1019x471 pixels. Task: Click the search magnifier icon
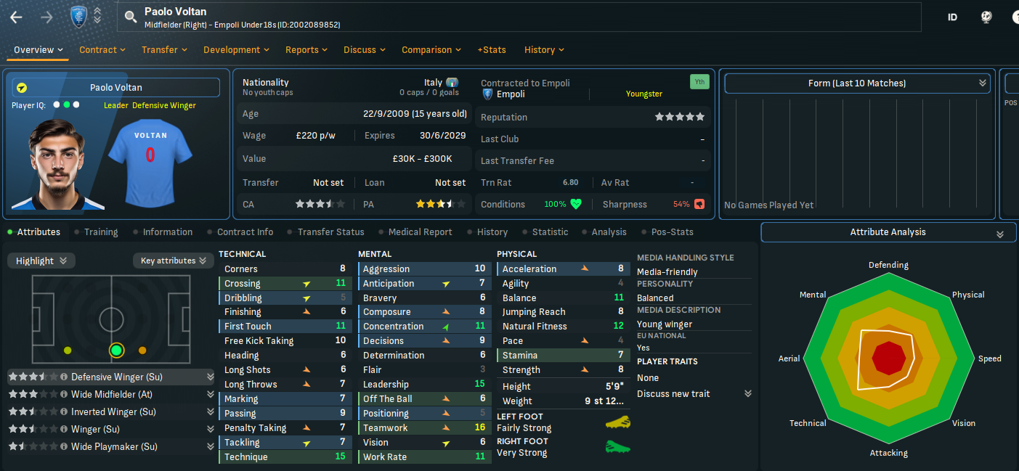[131, 17]
